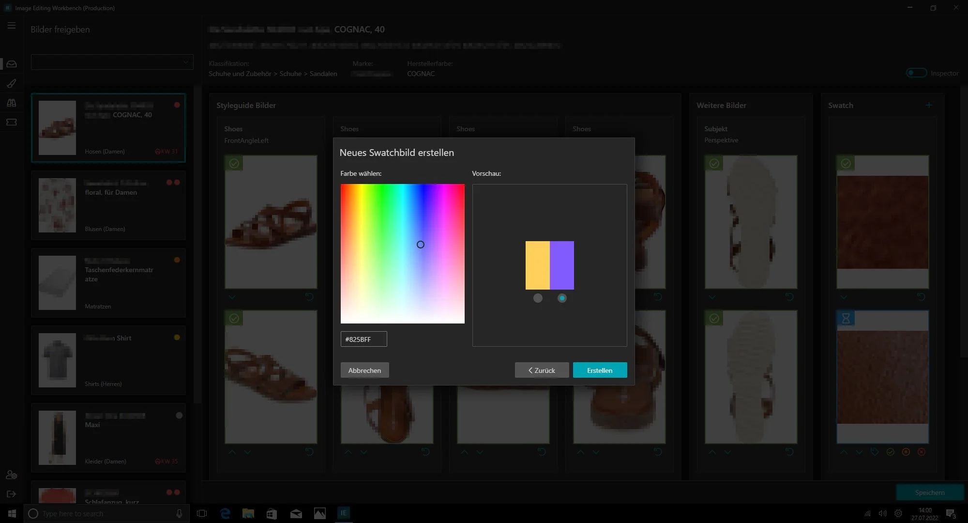Select the teal radio dot under purple swatch
This screenshot has height=523, width=968.
[x=562, y=298]
